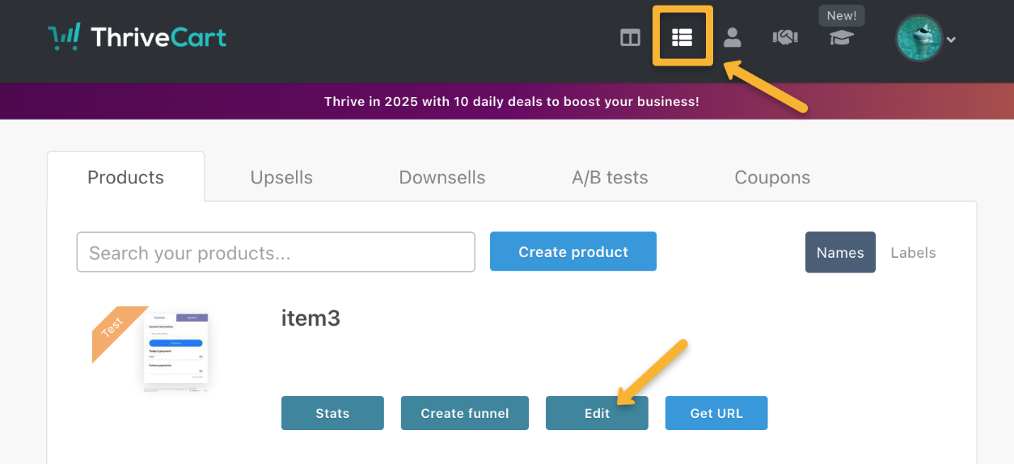Image resolution: width=1014 pixels, height=464 pixels.
Task: Open the products list icon
Action: (682, 37)
